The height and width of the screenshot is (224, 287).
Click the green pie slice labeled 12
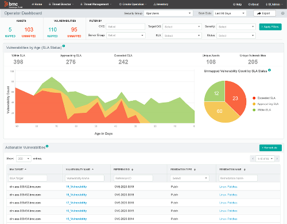pyautogui.click(x=216, y=93)
